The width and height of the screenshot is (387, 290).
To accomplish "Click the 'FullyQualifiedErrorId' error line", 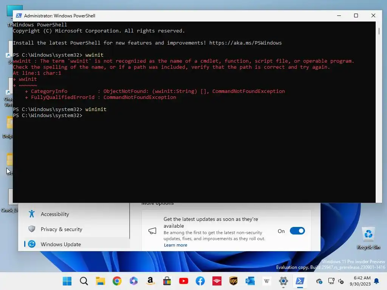I will tap(101, 97).
